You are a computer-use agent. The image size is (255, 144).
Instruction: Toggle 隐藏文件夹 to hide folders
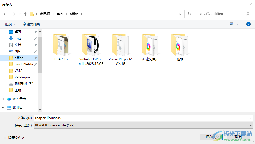(x=14, y=138)
